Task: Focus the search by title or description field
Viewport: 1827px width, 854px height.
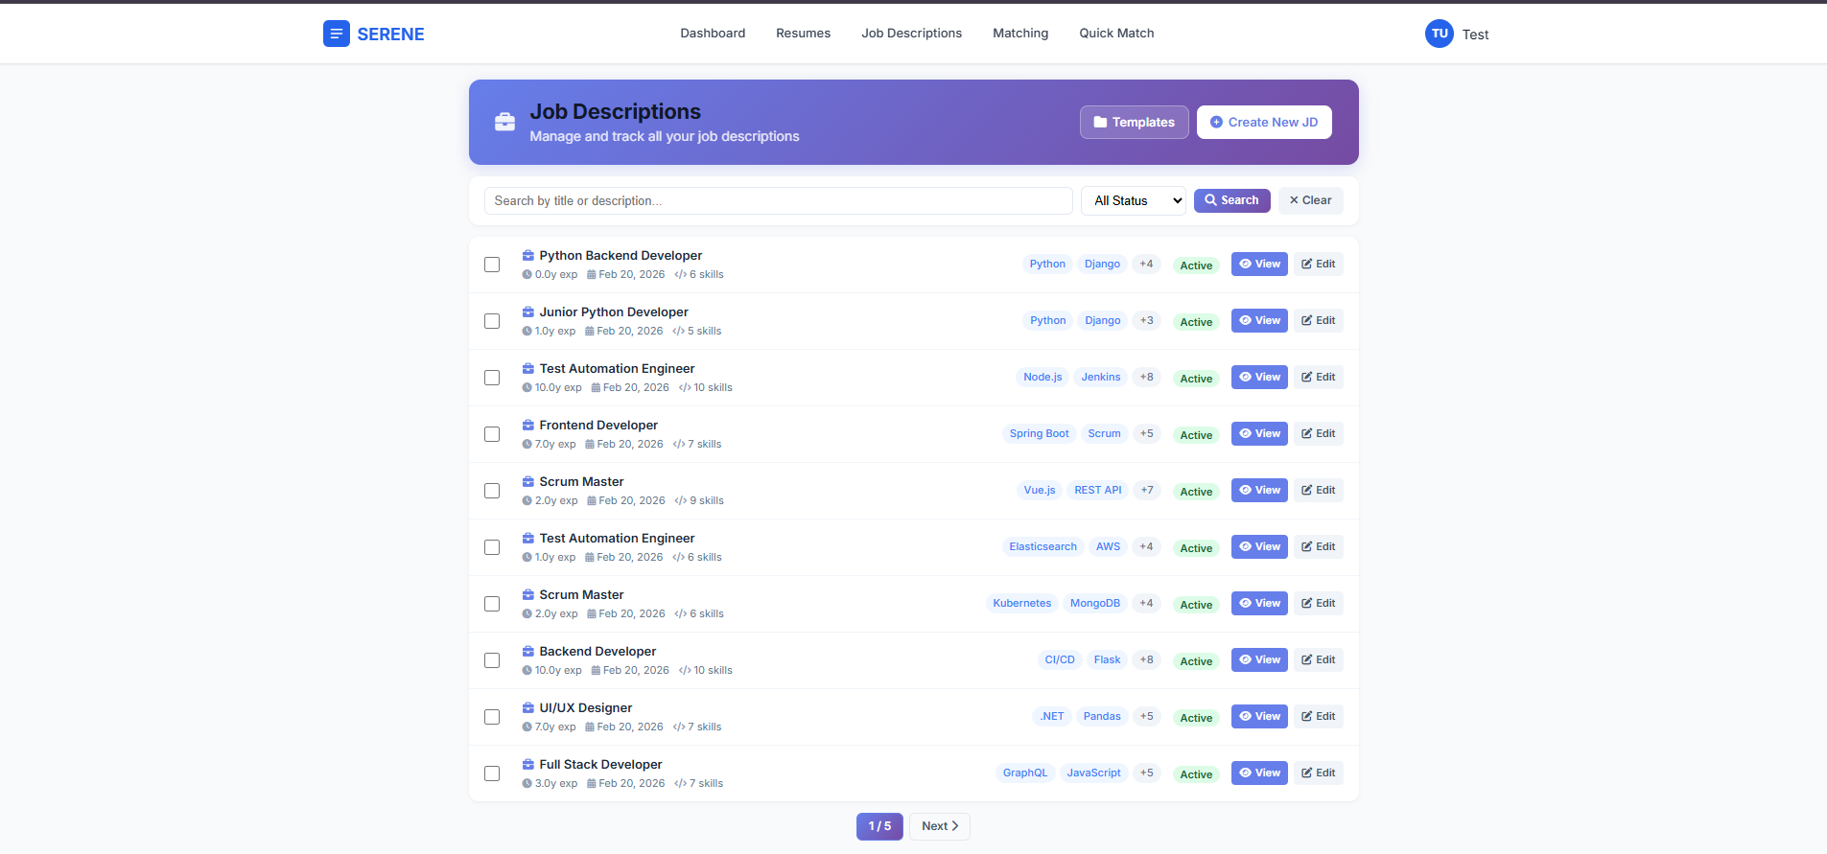Action: pyautogui.click(x=778, y=201)
